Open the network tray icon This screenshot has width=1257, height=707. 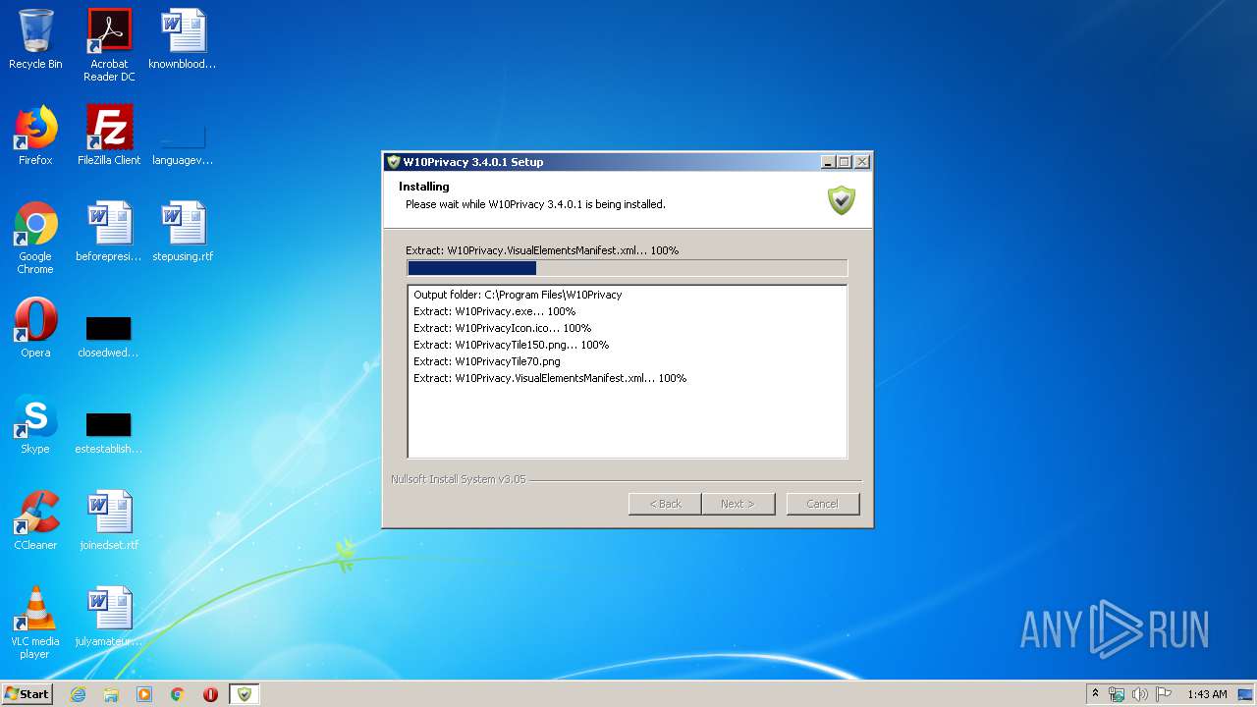[1117, 694]
